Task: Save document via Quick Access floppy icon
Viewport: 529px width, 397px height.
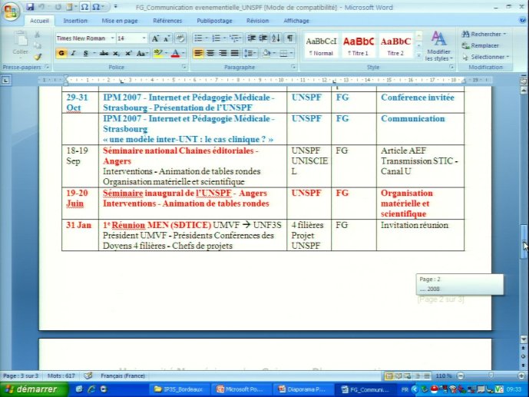Action: 30,7
